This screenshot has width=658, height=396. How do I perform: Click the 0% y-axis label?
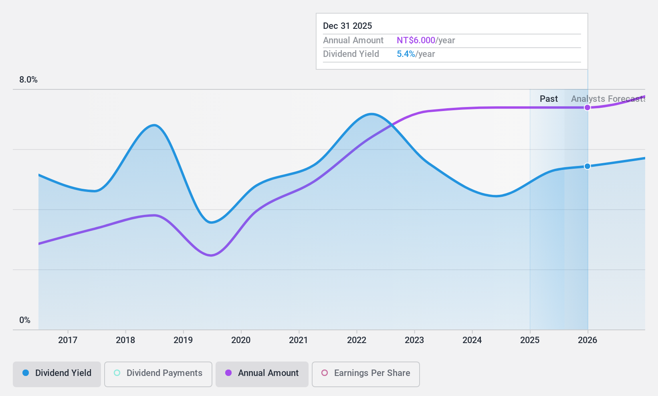point(25,320)
